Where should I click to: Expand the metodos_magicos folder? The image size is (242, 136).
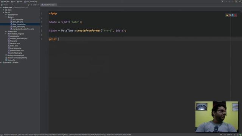pos(6,34)
